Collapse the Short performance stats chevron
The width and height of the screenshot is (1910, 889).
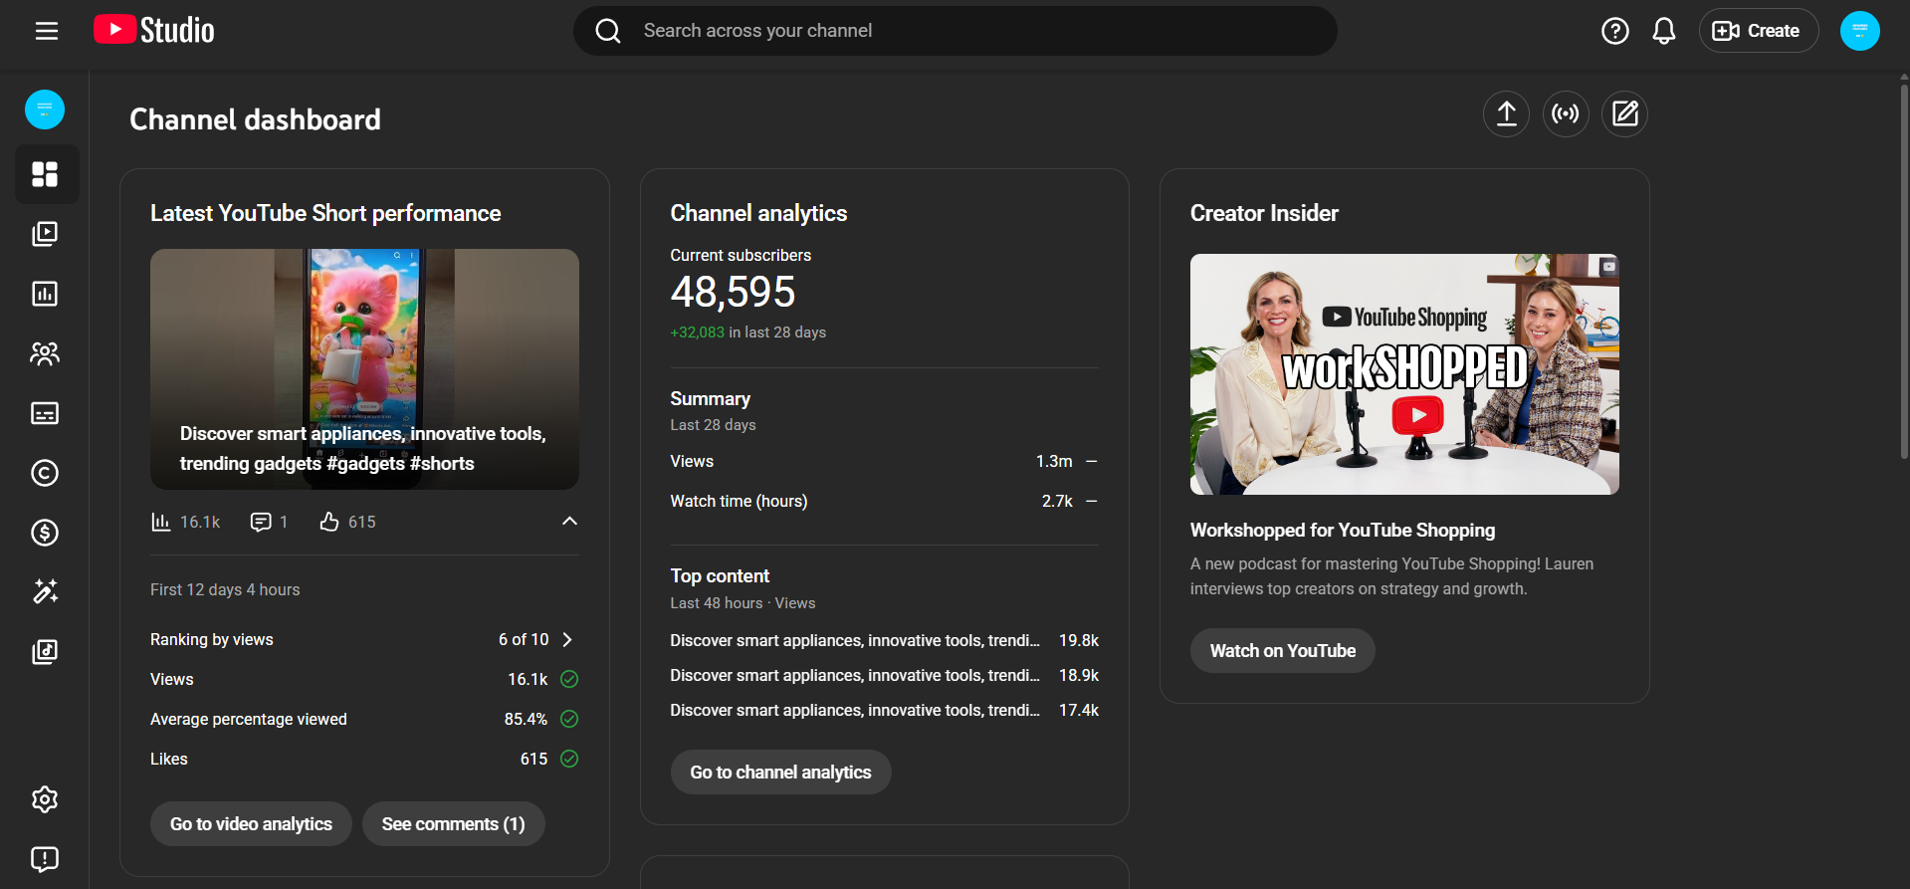569,521
